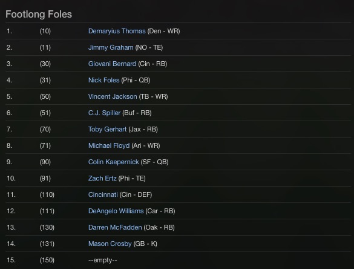View Darren McFadden player profile
The width and height of the screenshot is (354, 269).
[x=115, y=227]
